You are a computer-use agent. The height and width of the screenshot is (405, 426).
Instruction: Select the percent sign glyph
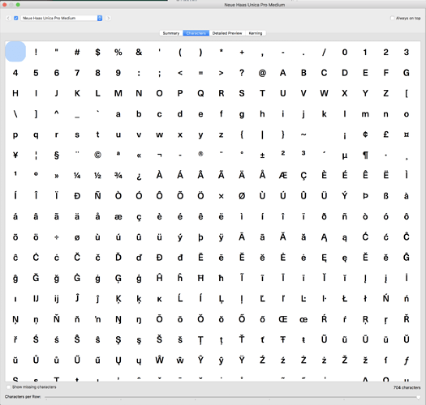point(118,52)
